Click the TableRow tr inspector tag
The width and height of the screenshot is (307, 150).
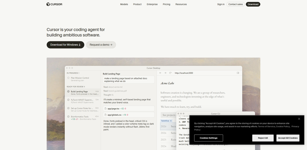[166, 121]
